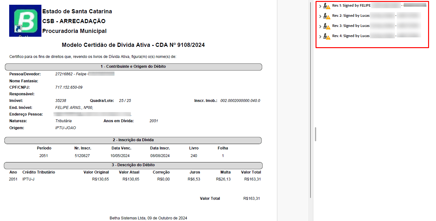This screenshot has height=221, width=436.
Task: Open the Rev. 3 signature chevron
Action: pyautogui.click(x=320, y=26)
